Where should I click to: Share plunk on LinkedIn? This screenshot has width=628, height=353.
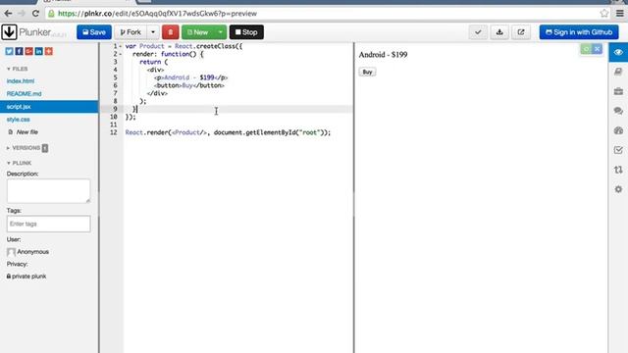pyautogui.click(x=39, y=51)
